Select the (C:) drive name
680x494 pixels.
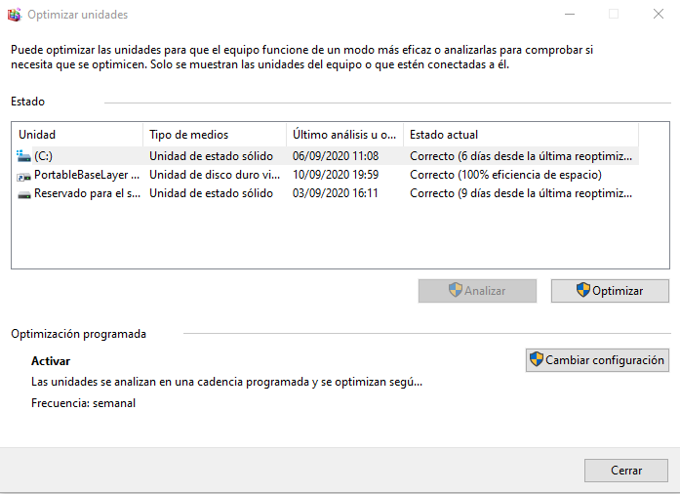point(43,156)
